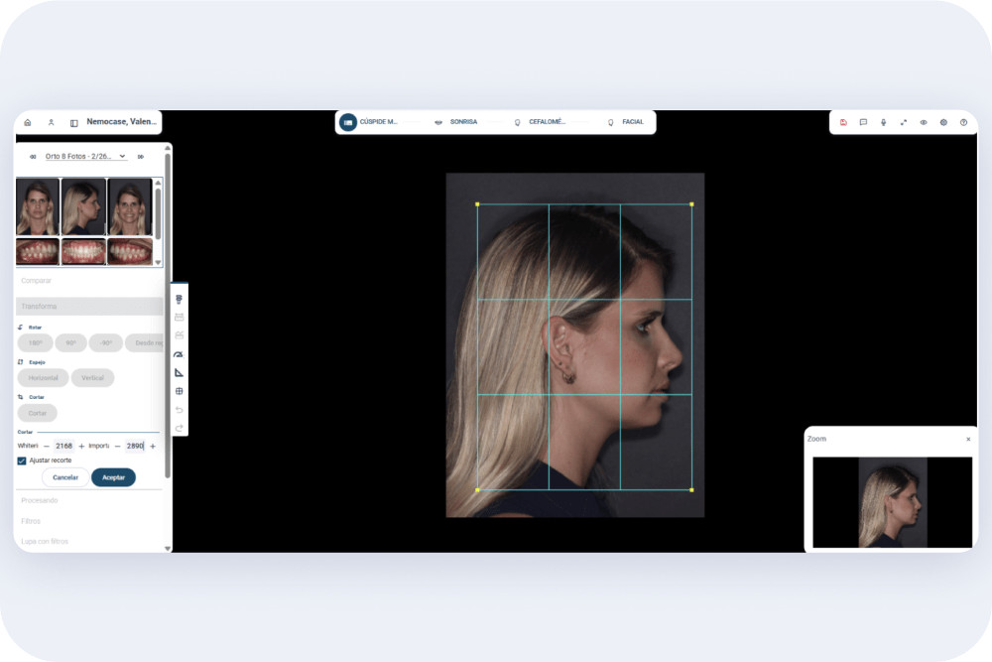
Task: Select the smiling face photo thumbnail
Action: click(130, 207)
